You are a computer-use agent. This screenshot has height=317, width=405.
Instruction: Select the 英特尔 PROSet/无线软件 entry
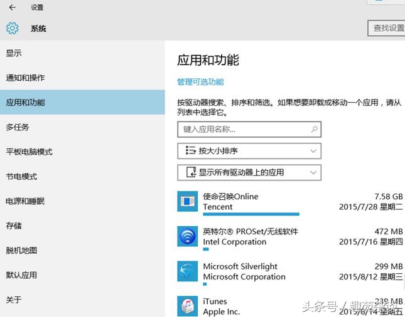coord(290,238)
